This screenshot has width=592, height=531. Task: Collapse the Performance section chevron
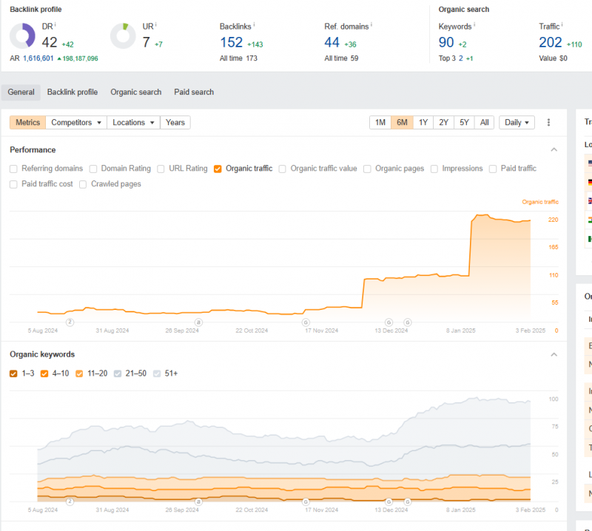[554, 150]
